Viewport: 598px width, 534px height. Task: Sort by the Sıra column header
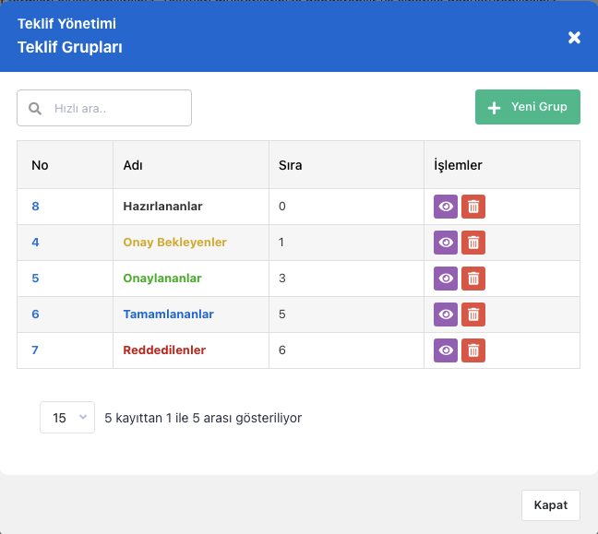(290, 165)
